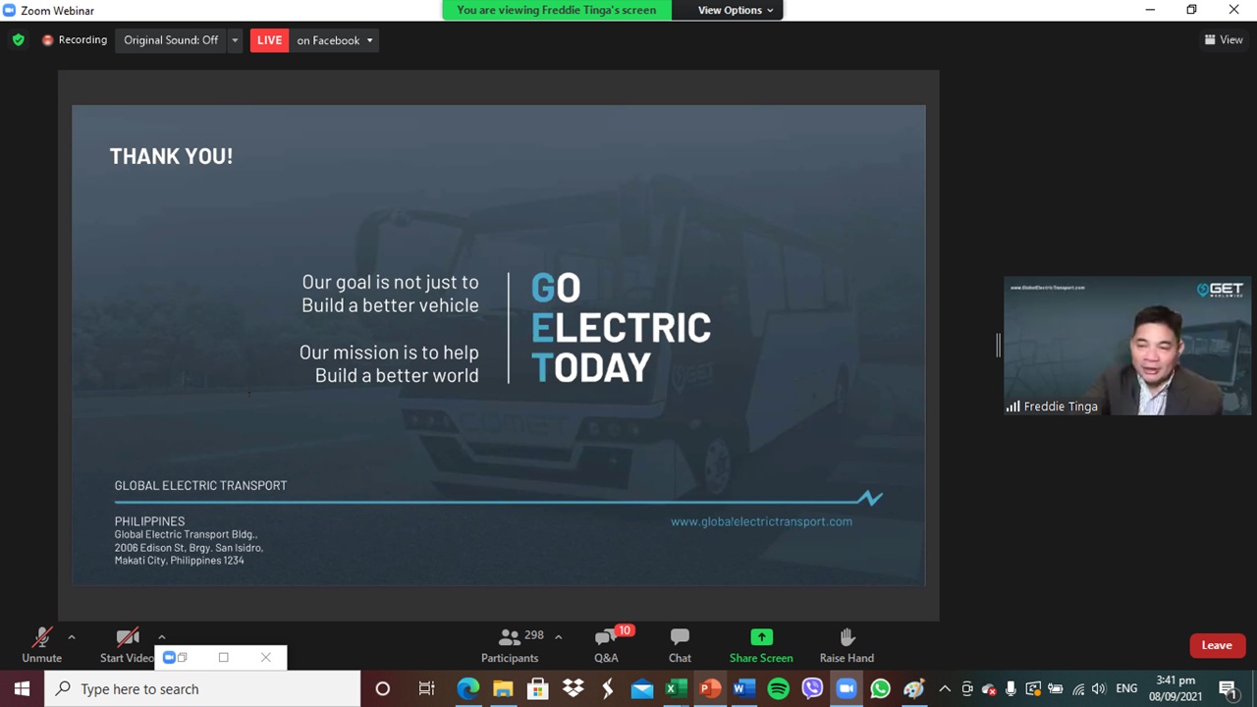Raise your hand in the webinar

coord(847,645)
